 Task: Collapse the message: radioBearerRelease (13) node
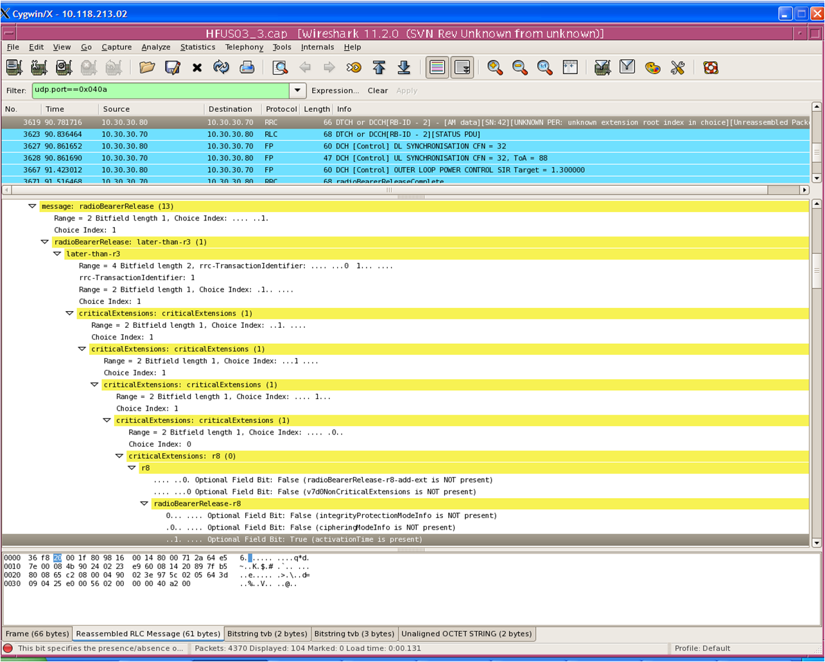coord(32,206)
